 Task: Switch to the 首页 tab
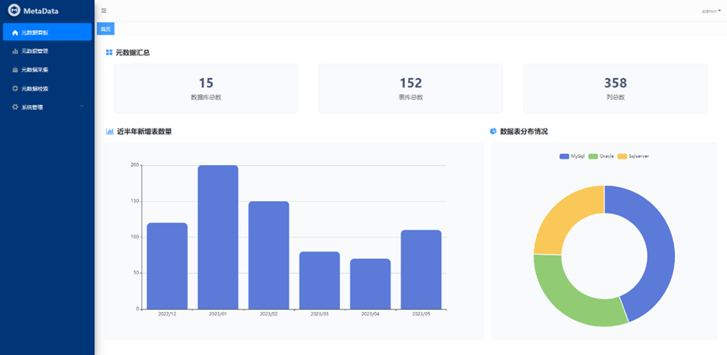pos(105,29)
